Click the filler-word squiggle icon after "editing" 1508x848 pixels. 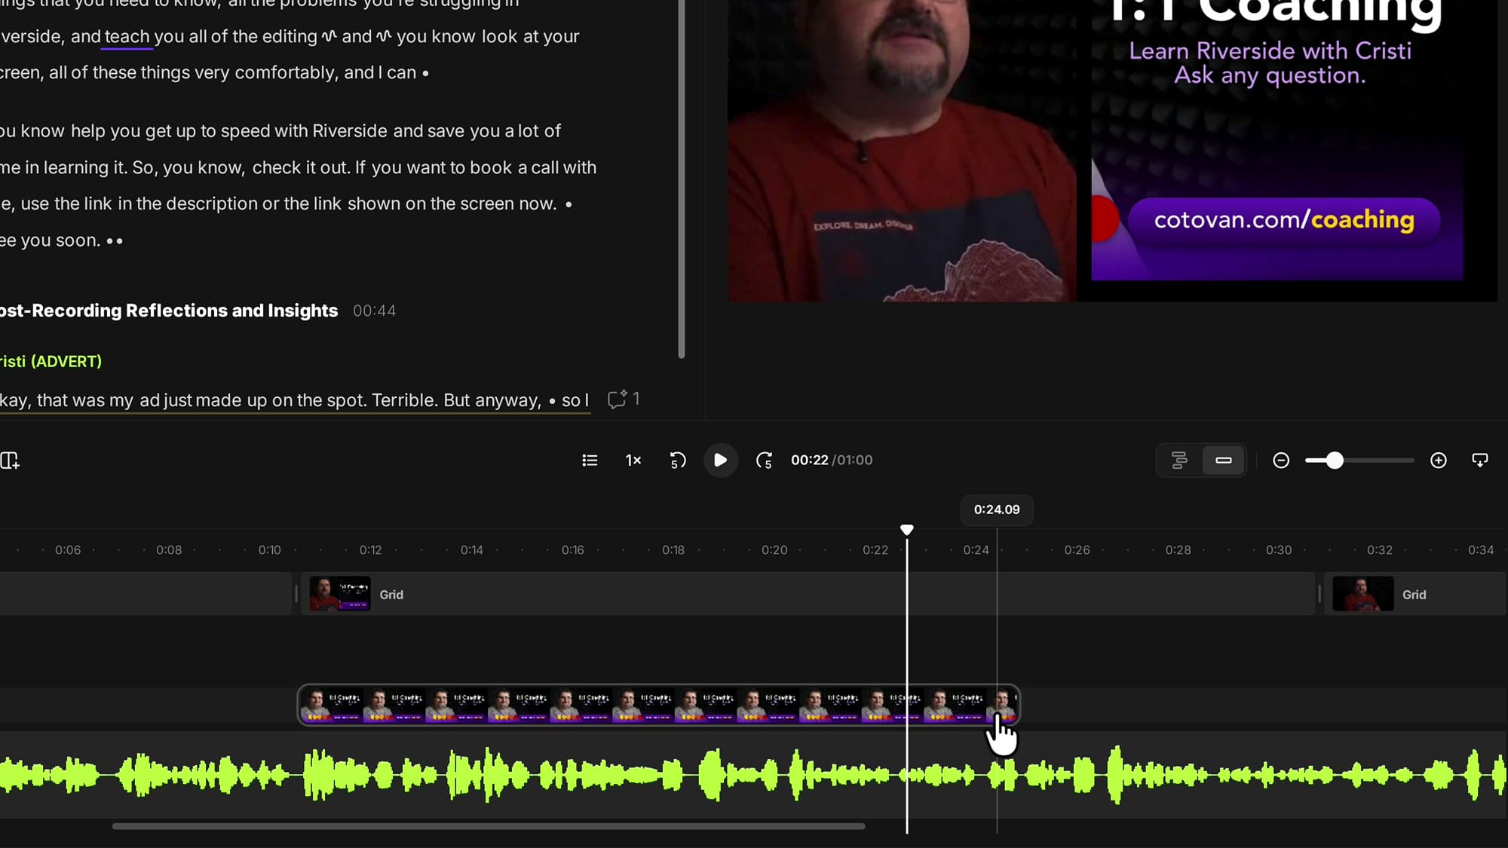329,36
